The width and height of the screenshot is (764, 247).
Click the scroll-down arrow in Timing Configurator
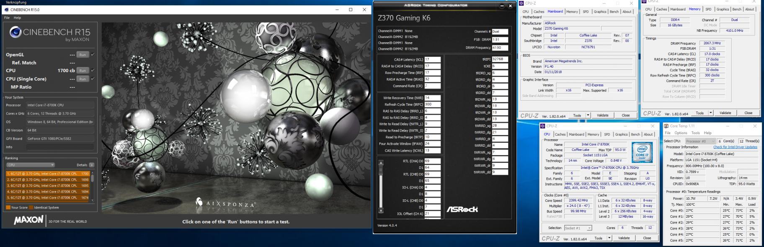tap(381, 211)
